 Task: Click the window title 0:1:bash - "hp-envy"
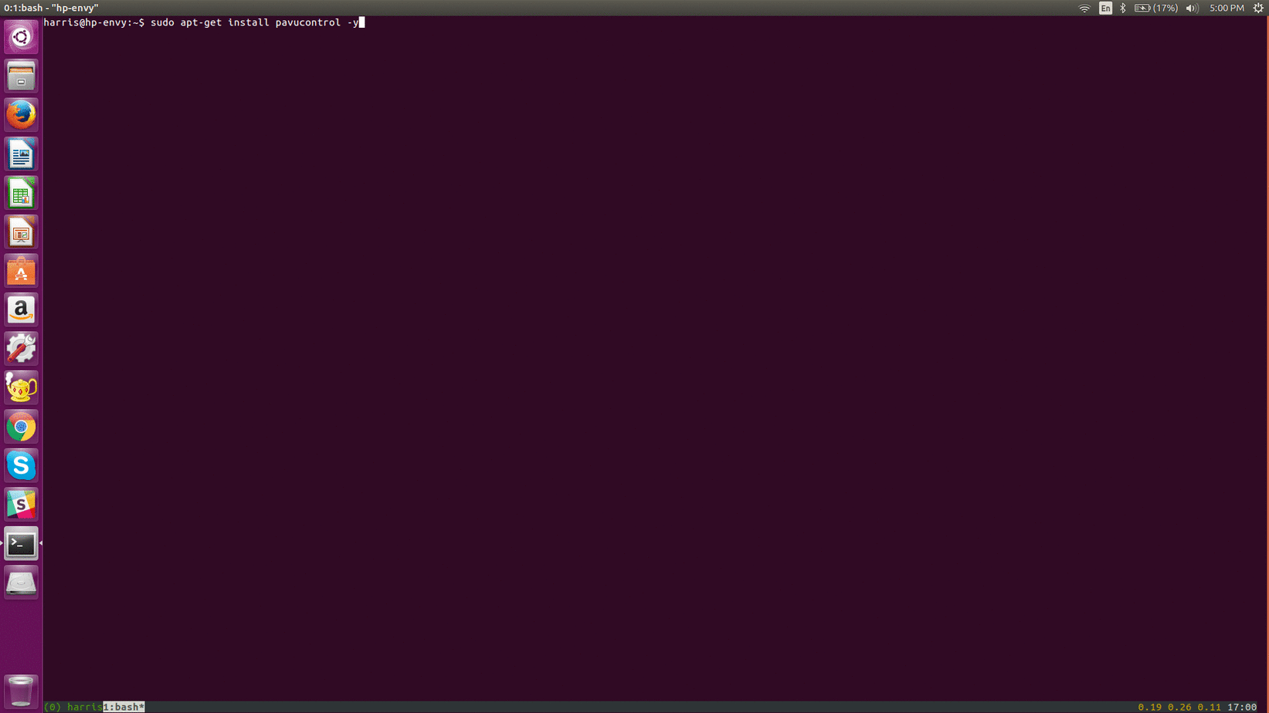[x=51, y=8]
